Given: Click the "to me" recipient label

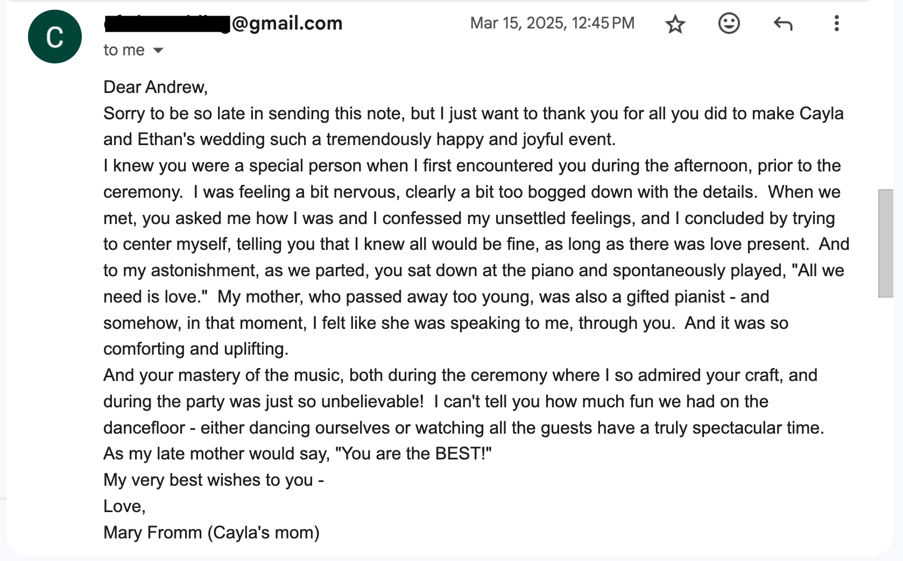Looking at the screenshot, I should click(x=124, y=50).
